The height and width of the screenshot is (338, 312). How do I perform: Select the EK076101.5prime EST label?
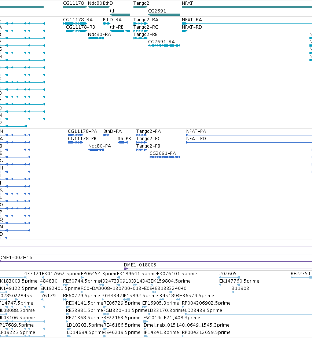[x=177, y=274]
